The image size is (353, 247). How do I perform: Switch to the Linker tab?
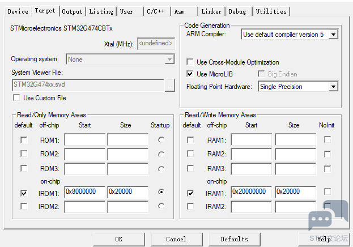coord(211,11)
